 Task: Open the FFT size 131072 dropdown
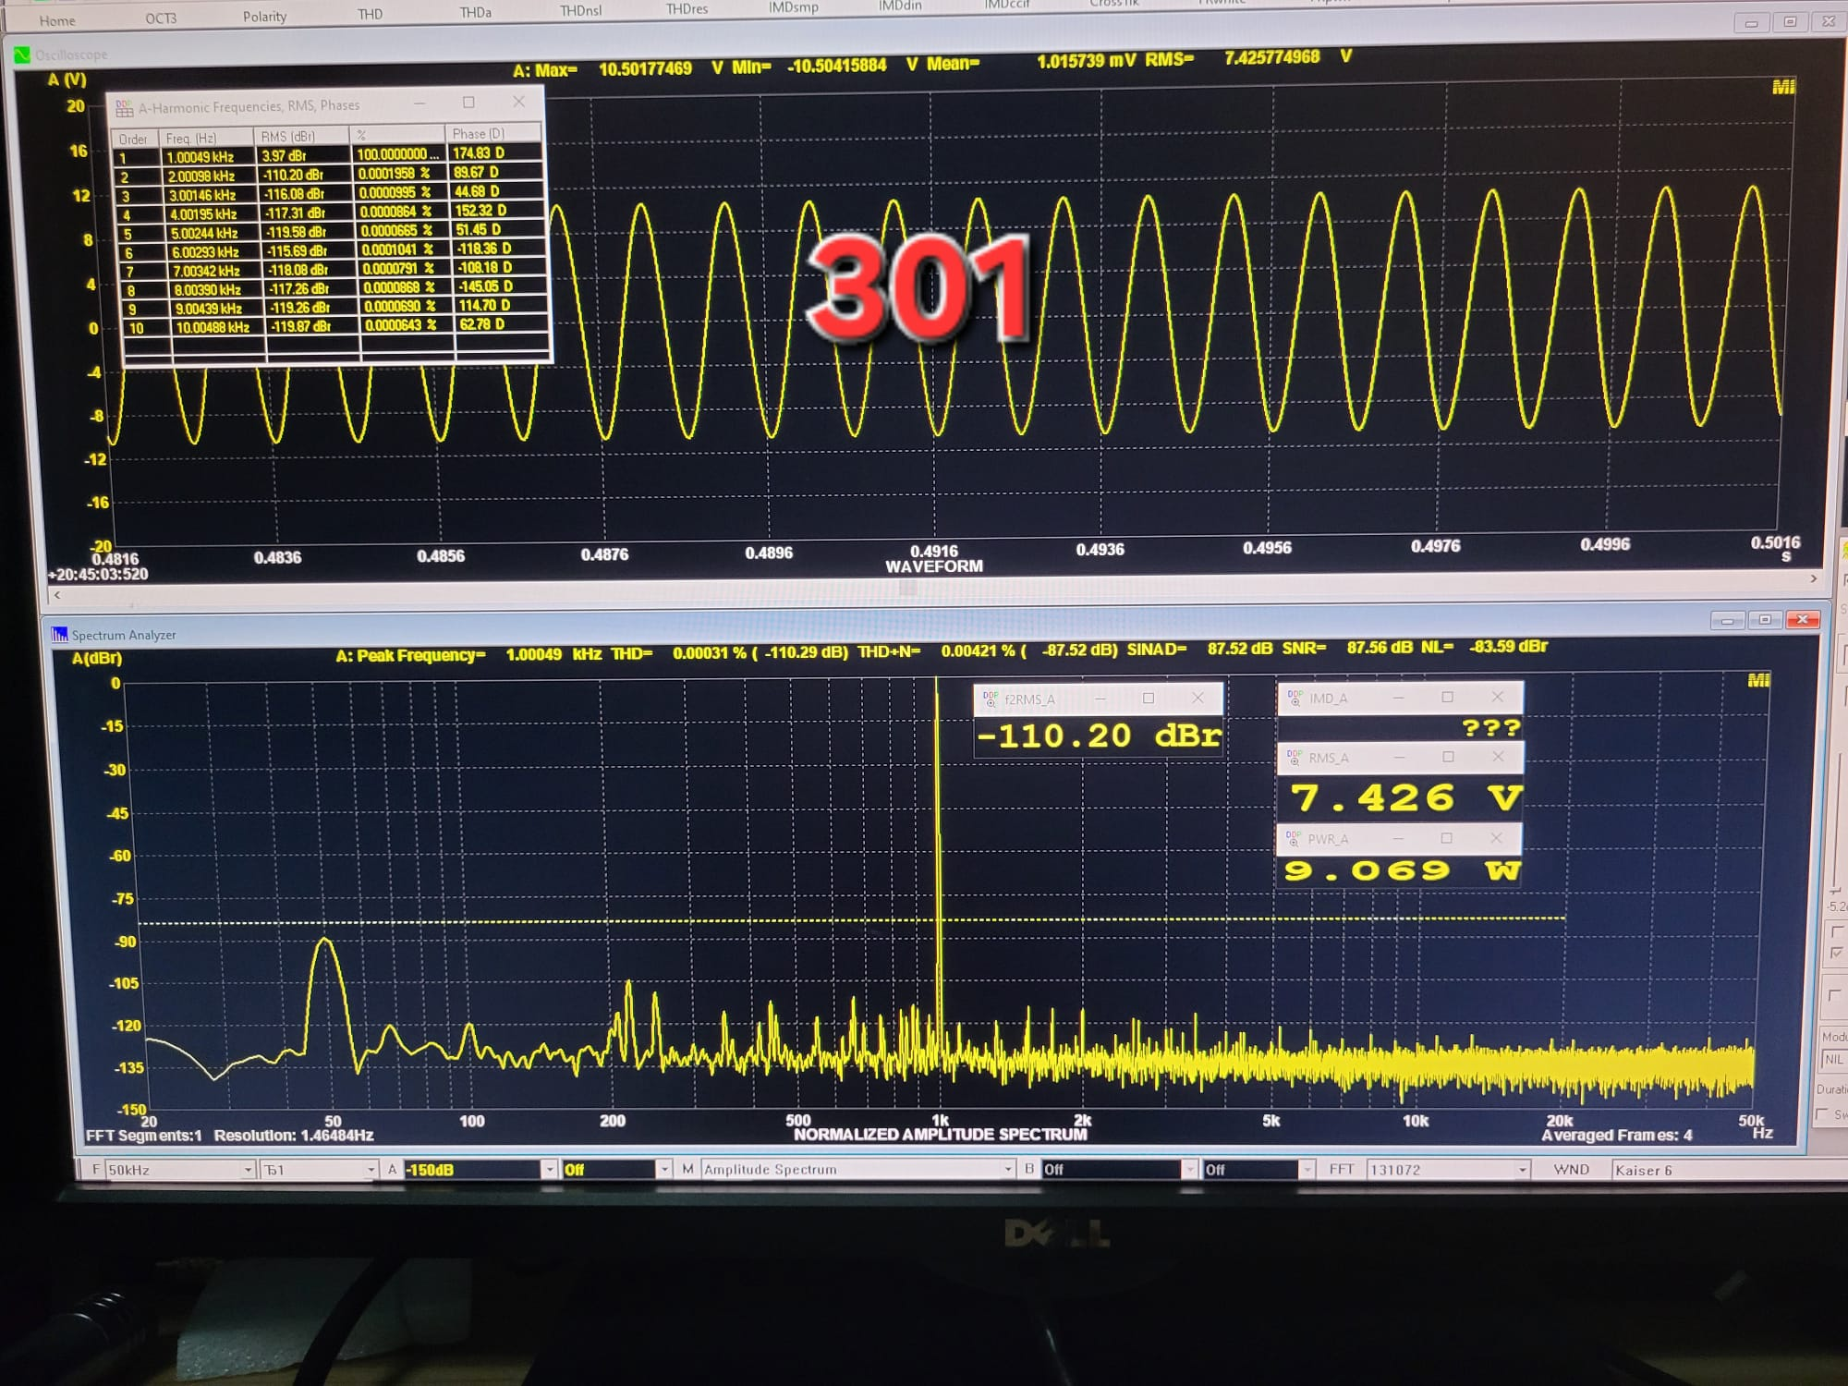pyautogui.click(x=1522, y=1171)
